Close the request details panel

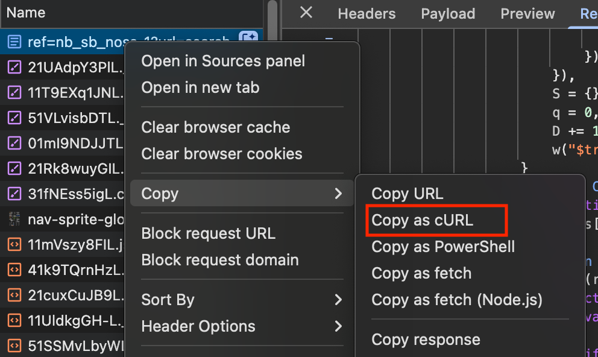(x=306, y=13)
